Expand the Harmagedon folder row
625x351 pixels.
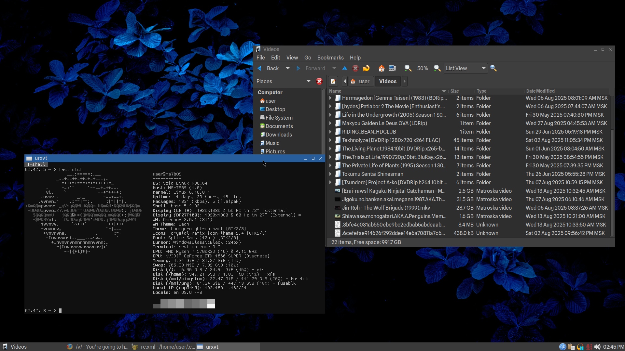[x=330, y=98]
